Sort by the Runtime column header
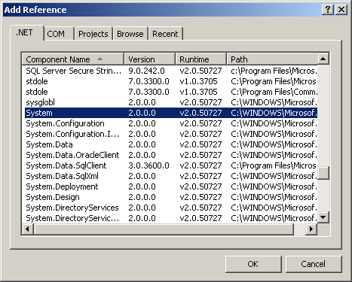 tap(201, 59)
